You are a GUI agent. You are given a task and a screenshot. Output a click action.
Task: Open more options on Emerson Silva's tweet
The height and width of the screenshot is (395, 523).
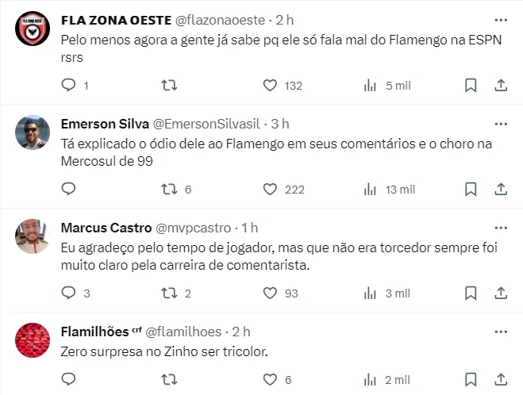tap(501, 124)
